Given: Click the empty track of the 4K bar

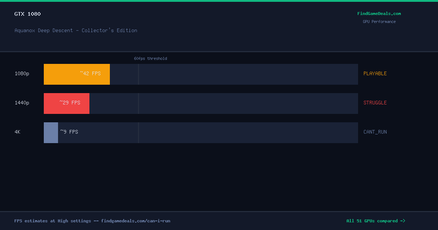Looking at the screenshot, I should click(208, 133).
